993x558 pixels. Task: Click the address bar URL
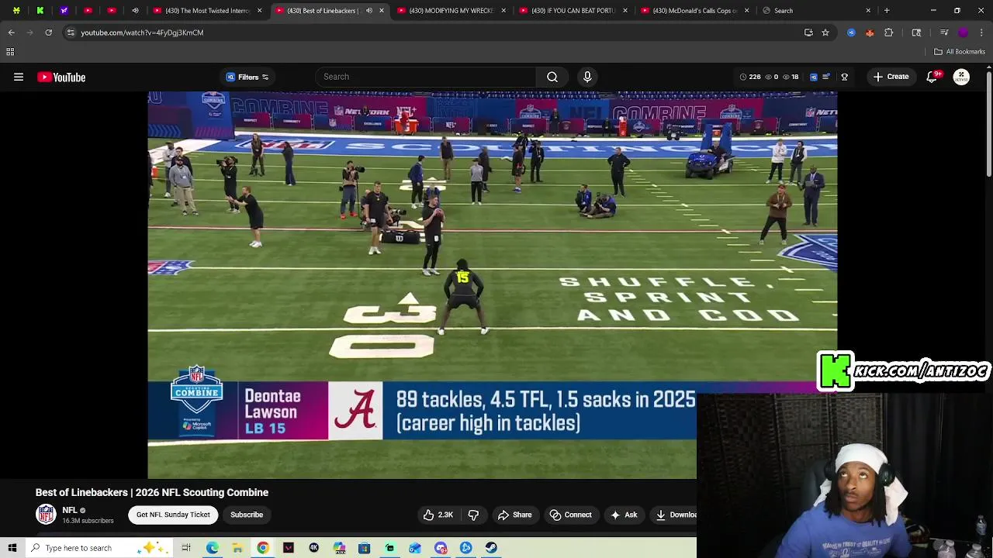coord(142,33)
